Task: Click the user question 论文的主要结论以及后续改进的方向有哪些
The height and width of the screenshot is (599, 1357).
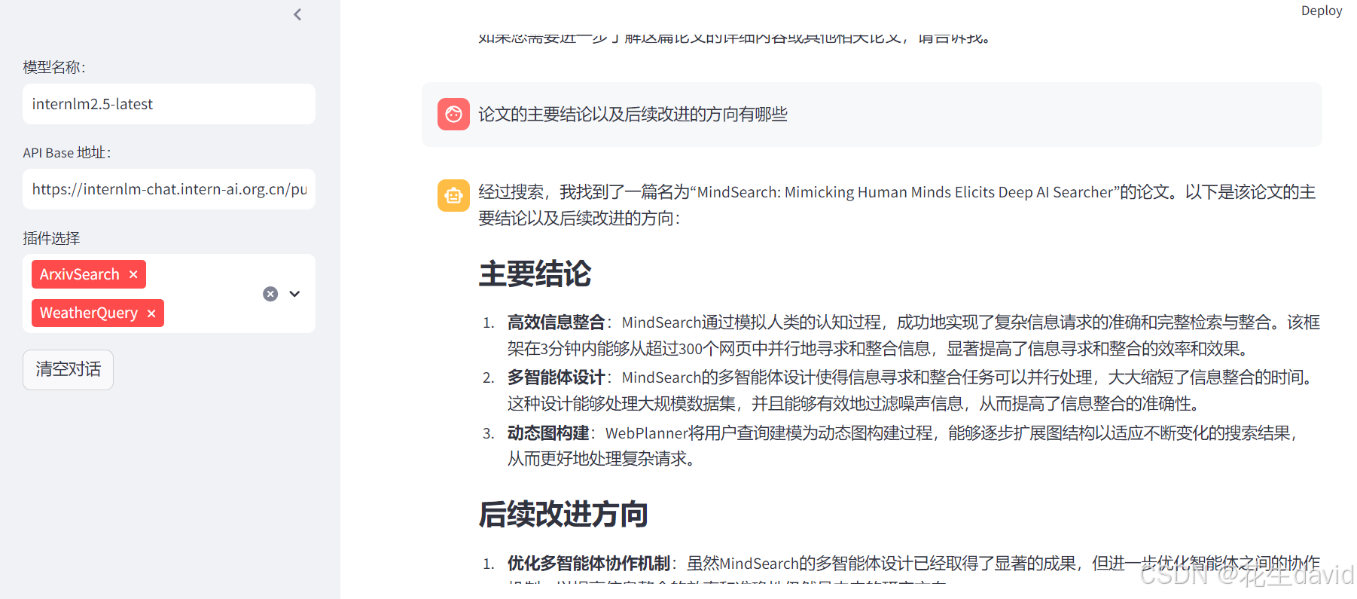Action: coord(633,115)
